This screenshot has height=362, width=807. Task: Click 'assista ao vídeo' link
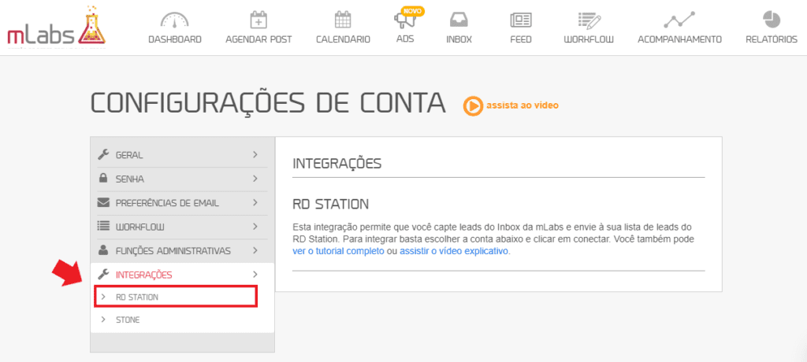click(523, 105)
